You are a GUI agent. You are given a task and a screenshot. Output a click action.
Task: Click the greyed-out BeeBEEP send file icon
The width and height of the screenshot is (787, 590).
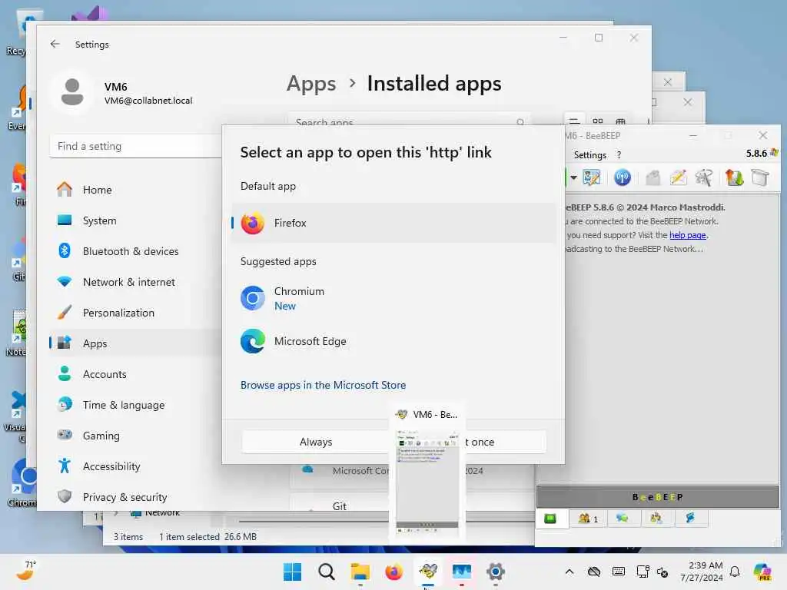point(653,177)
